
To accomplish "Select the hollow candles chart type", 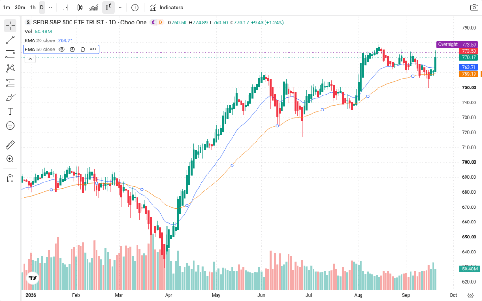I will click(109, 8).
